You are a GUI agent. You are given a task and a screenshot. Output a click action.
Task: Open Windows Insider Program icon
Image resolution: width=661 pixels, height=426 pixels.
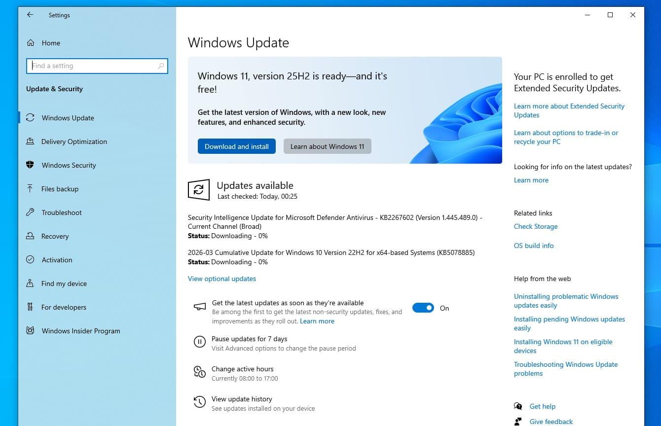pyautogui.click(x=30, y=331)
